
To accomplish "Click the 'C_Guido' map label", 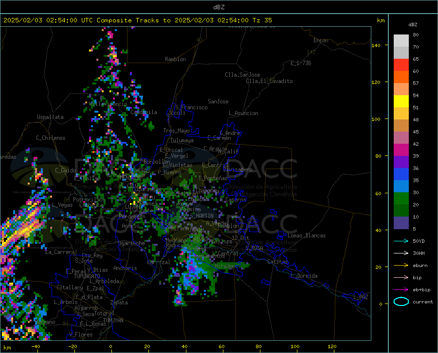I will 65,170.
